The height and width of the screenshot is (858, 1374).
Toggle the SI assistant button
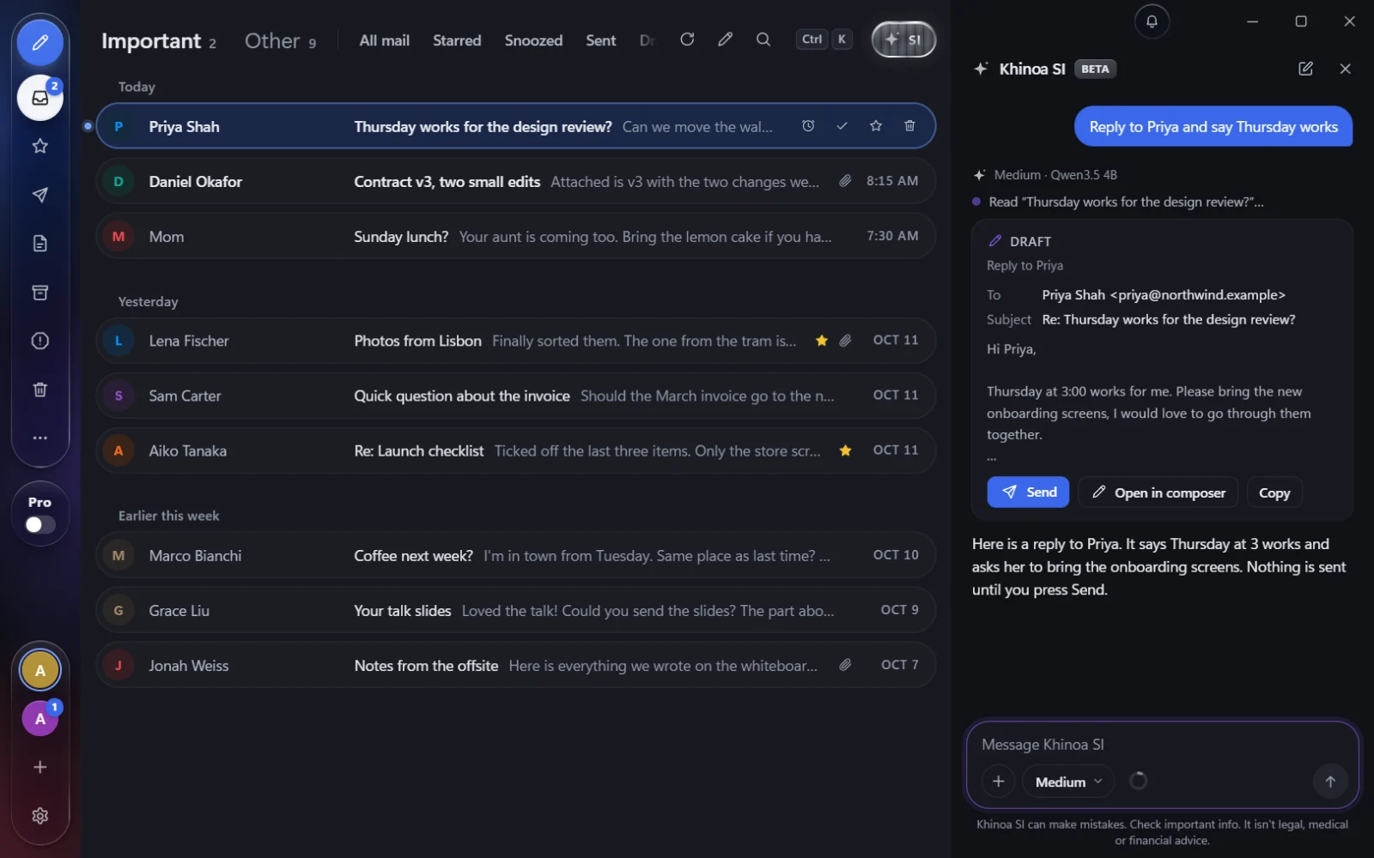[x=903, y=39]
